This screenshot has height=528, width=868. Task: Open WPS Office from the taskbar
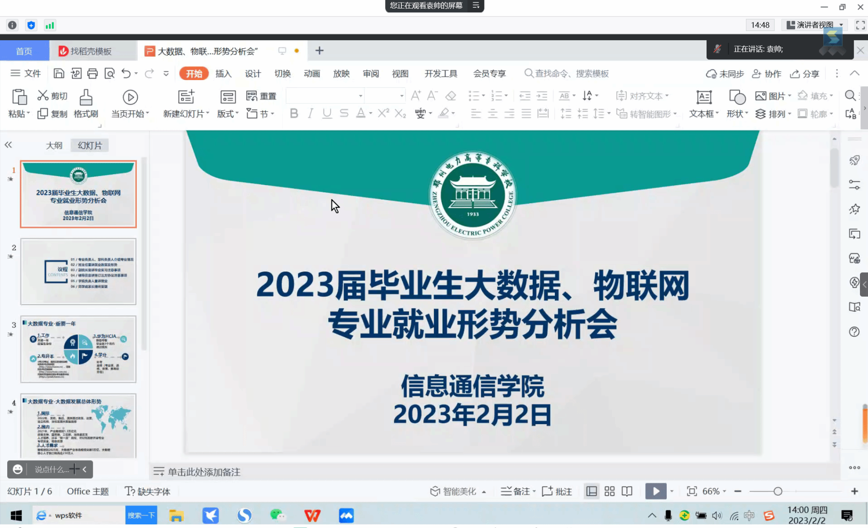point(312,515)
